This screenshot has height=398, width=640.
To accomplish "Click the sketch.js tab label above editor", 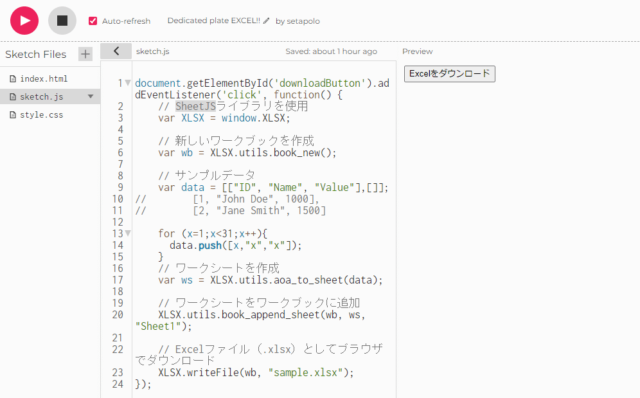I will tap(153, 51).
